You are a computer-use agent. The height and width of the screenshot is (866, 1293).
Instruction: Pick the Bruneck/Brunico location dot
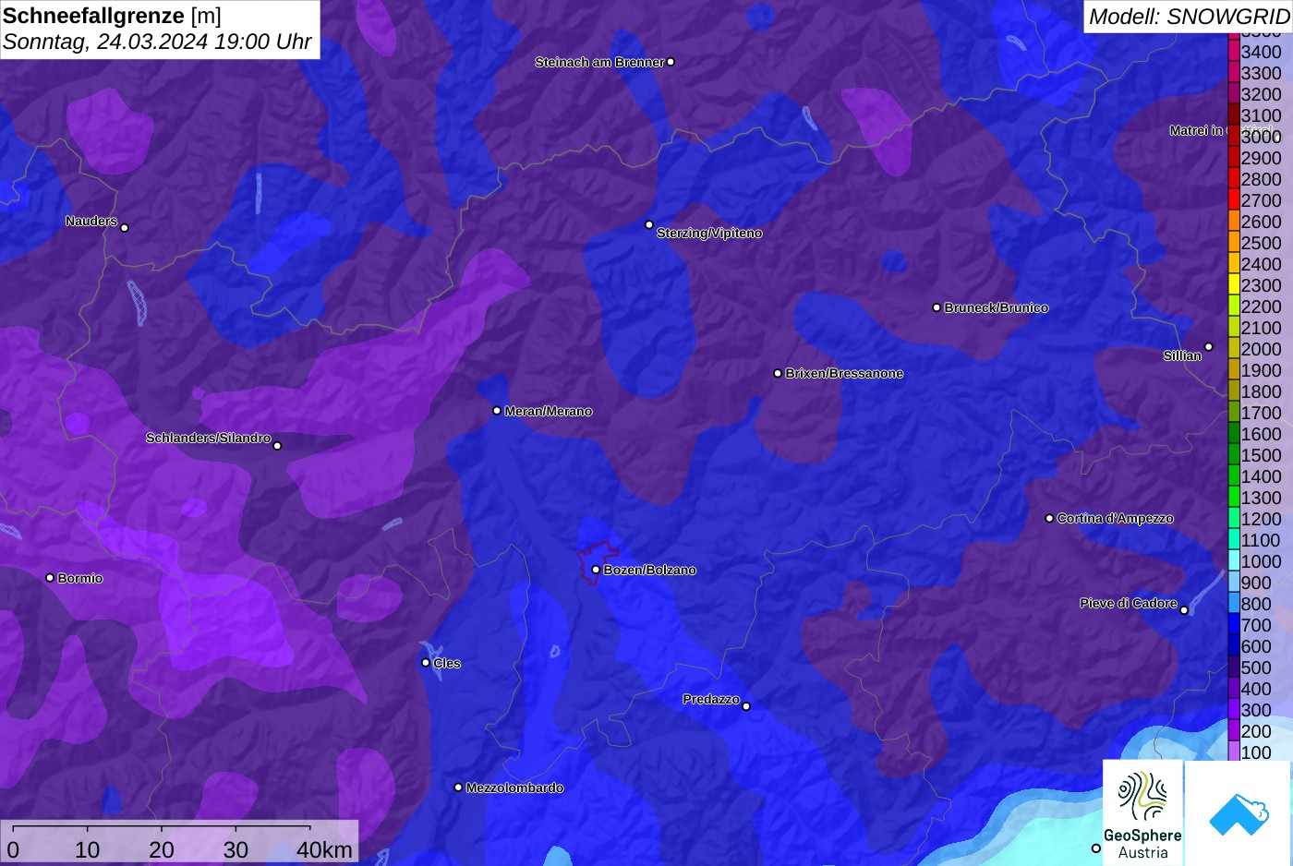pyautogui.click(x=937, y=307)
